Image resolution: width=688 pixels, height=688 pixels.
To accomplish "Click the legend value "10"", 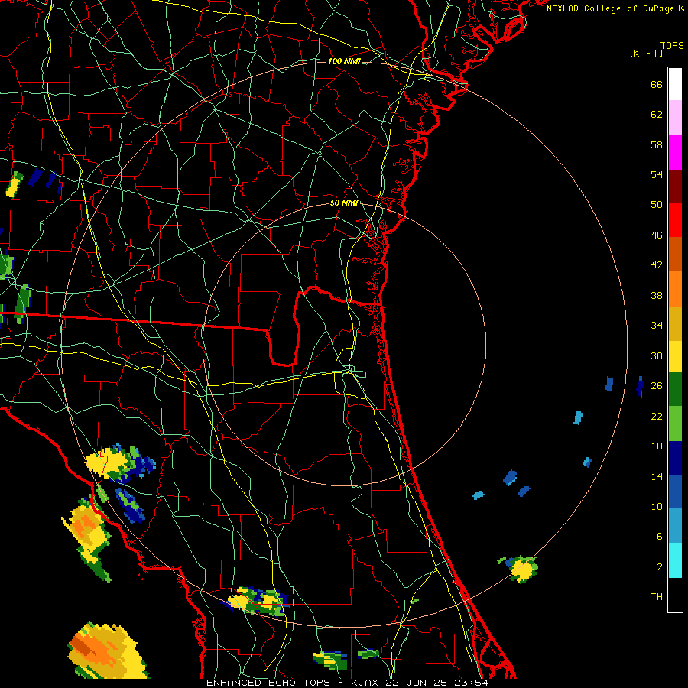I will (657, 507).
